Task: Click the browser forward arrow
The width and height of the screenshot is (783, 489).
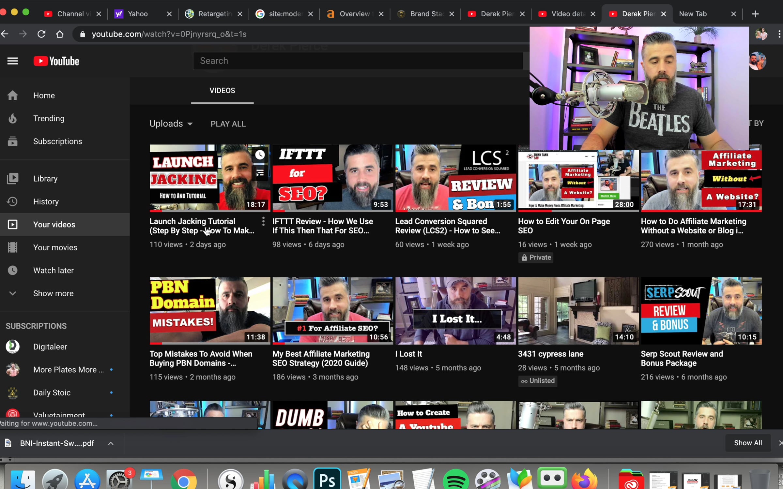Action: tap(23, 34)
